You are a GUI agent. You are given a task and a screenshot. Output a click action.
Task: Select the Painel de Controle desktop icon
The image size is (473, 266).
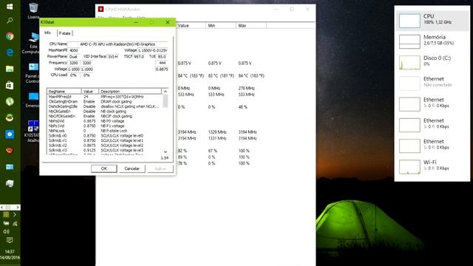[x=33, y=73]
